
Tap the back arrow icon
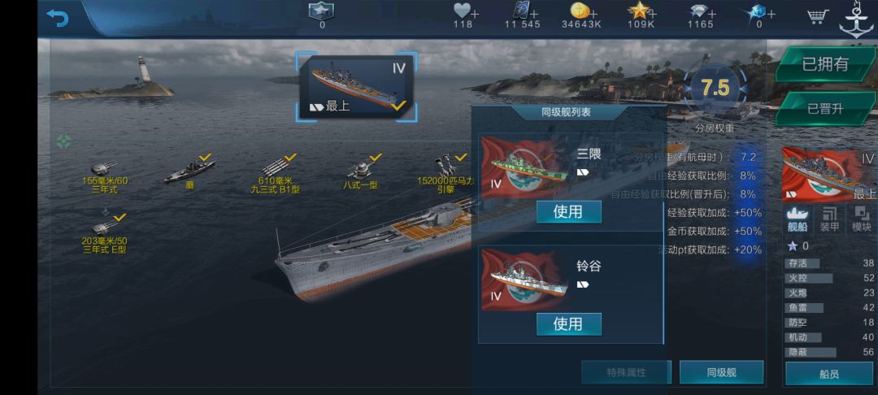pos(57,18)
